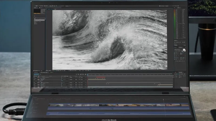Click left-align text icon in Paragraph panel

175,74
